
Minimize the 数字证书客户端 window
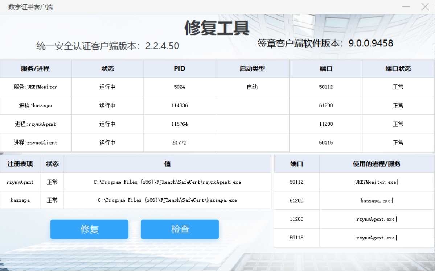[406, 7]
